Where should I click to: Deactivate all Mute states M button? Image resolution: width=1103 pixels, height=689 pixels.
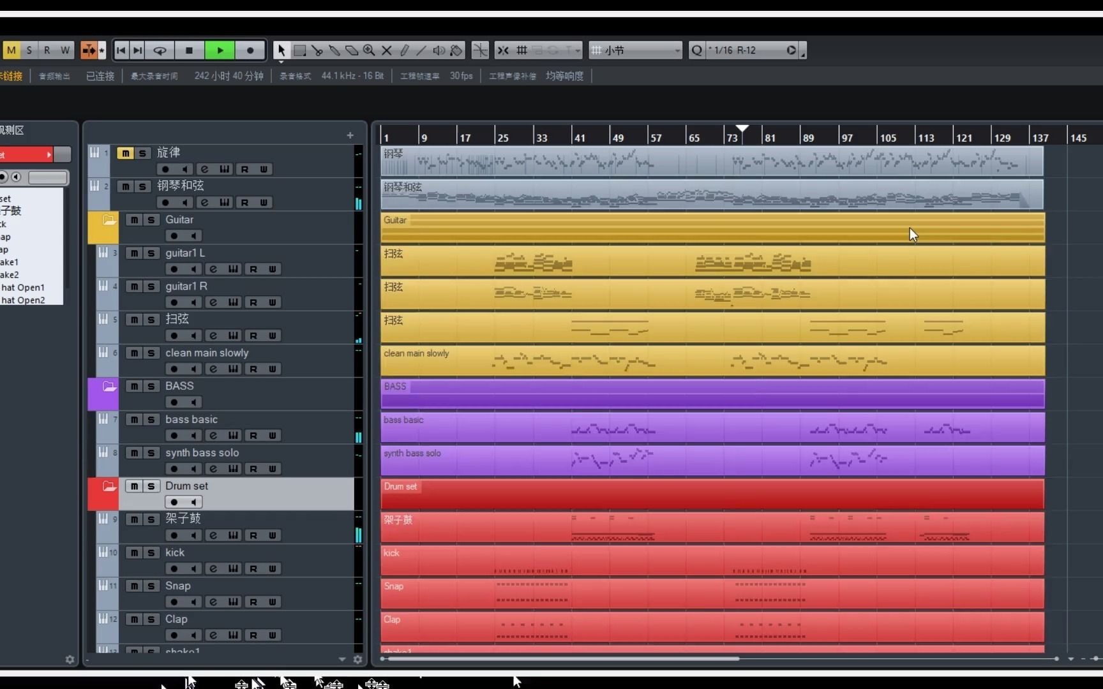pyautogui.click(x=11, y=50)
